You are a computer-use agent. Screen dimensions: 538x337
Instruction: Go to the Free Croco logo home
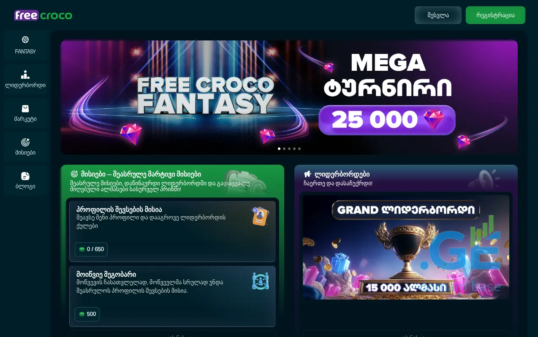(43, 16)
